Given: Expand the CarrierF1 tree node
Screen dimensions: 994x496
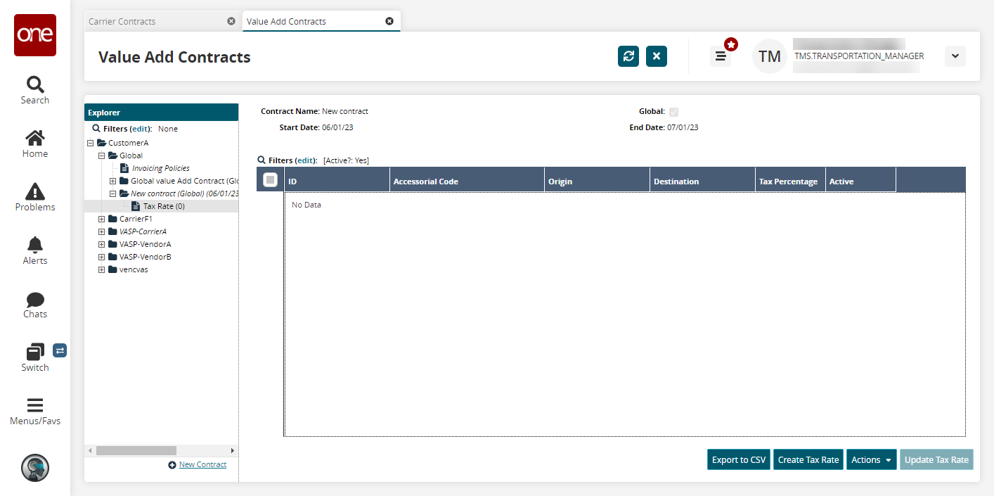Looking at the screenshot, I should [101, 219].
